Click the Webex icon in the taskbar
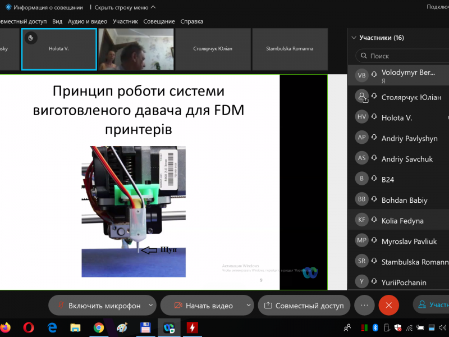 [x=168, y=327]
